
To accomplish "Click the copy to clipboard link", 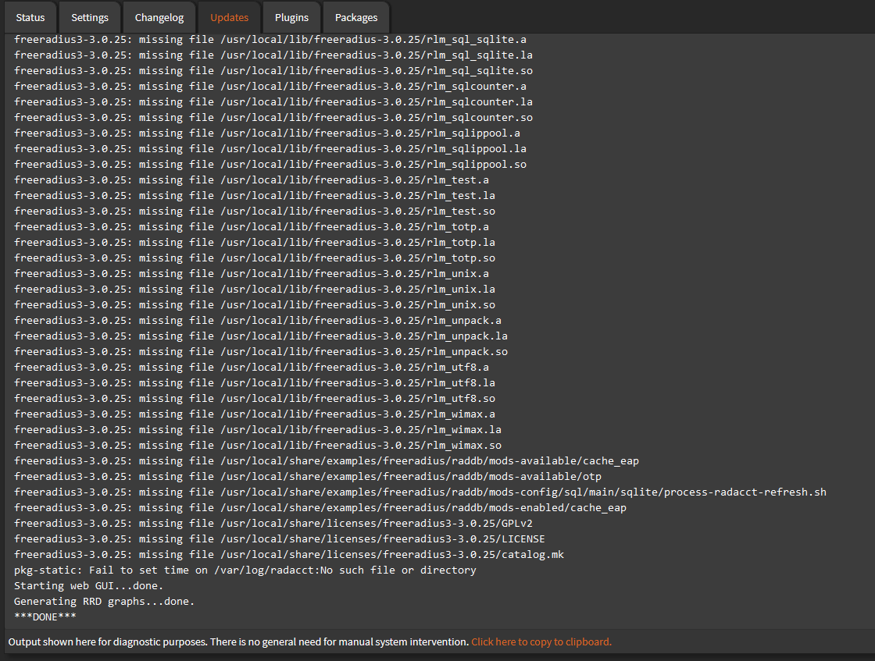I will click(x=541, y=641).
